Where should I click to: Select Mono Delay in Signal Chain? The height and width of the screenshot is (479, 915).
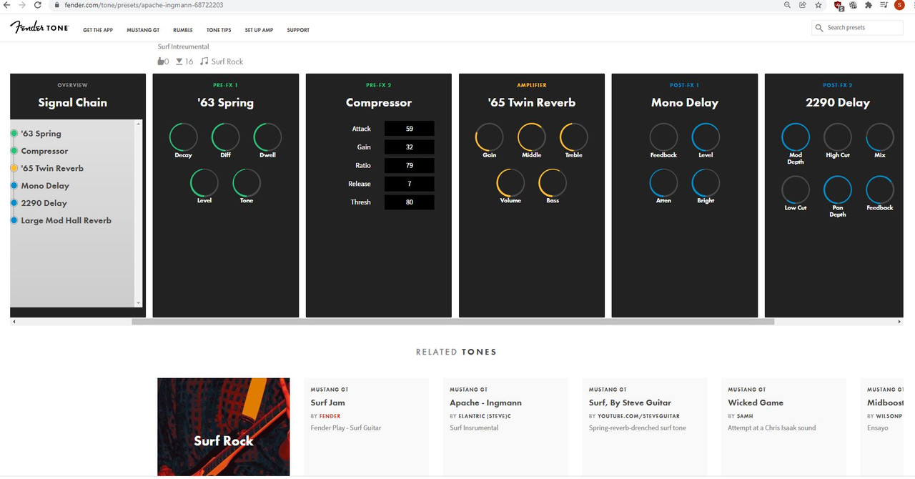click(x=45, y=186)
